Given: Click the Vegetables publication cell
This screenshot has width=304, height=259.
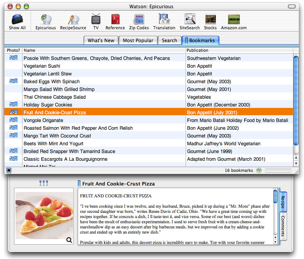Looking at the screenshot, I should point(199,97).
